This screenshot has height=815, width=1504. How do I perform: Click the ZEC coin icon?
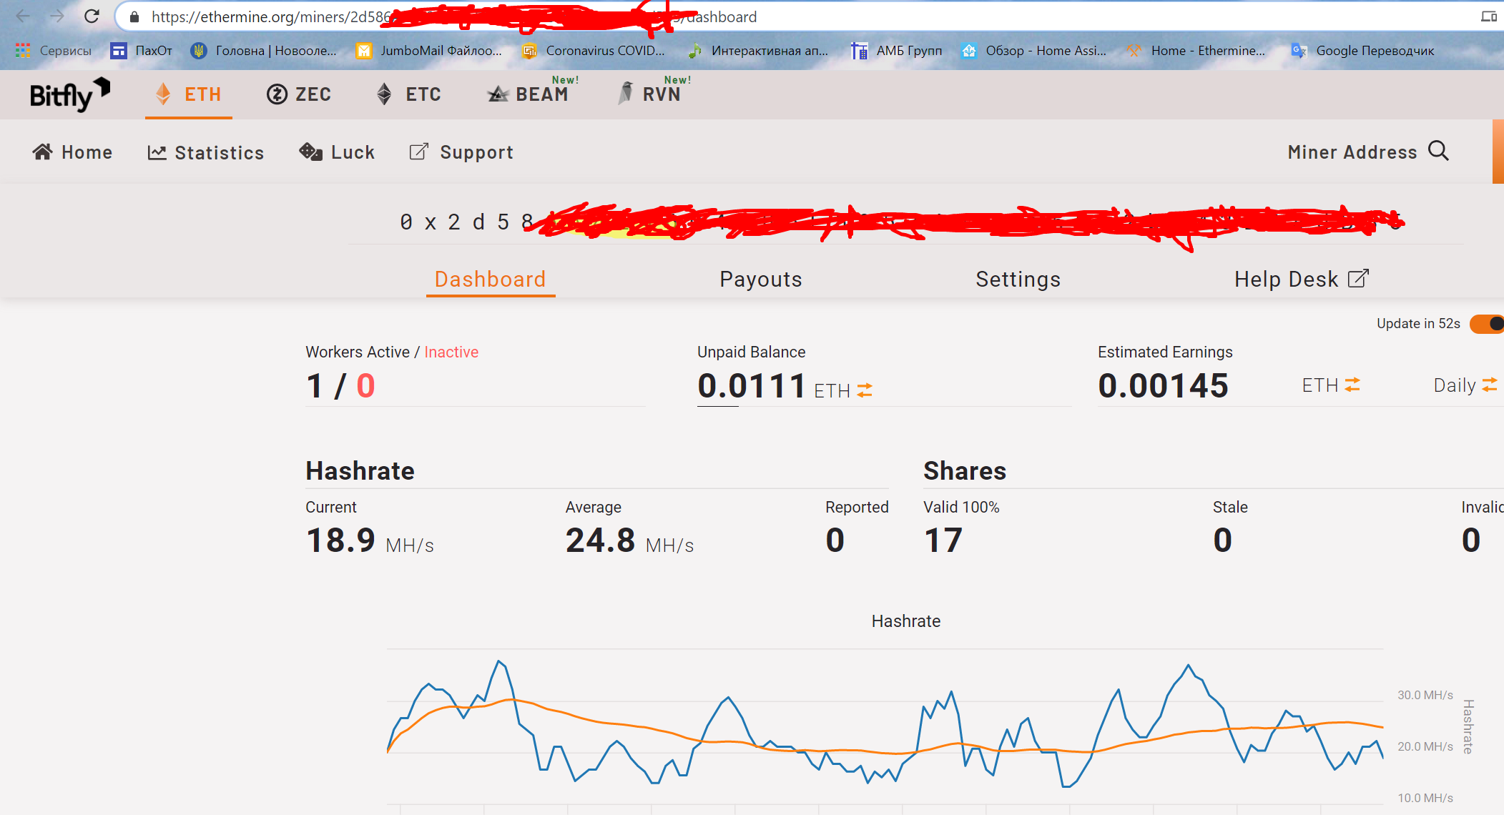277,94
